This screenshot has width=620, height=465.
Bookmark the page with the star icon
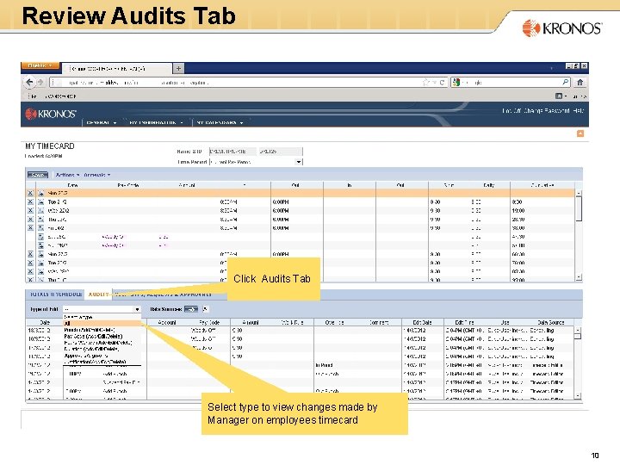(426, 83)
